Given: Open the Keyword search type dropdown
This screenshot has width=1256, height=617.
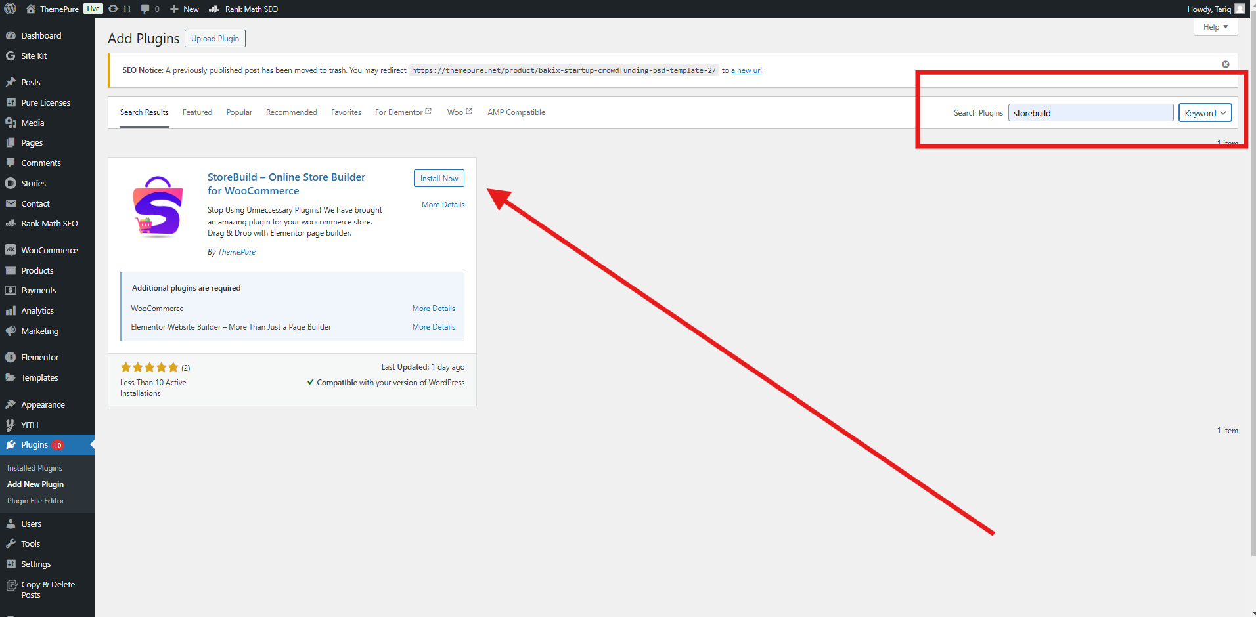Looking at the screenshot, I should tap(1205, 113).
